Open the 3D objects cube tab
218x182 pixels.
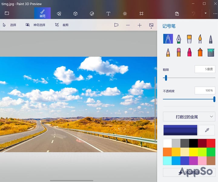(75, 14)
